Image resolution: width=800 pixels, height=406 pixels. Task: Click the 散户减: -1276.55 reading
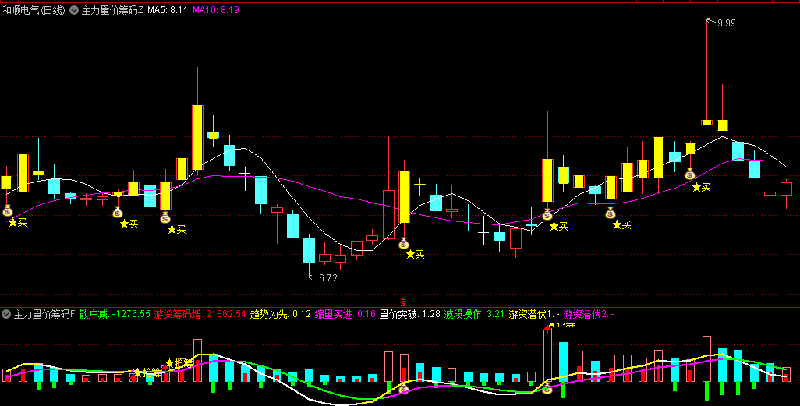point(115,314)
